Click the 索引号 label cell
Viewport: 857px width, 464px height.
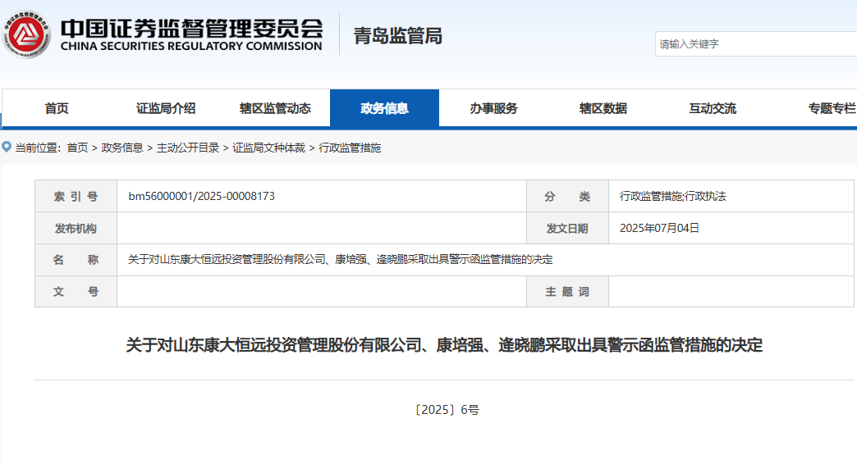(x=76, y=196)
